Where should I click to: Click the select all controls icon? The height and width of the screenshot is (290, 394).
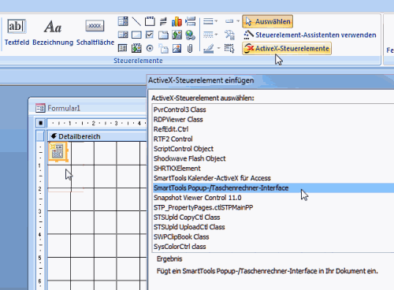coord(229,48)
